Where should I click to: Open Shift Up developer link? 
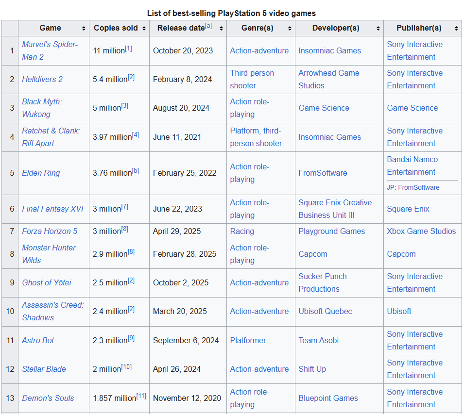[x=312, y=369]
